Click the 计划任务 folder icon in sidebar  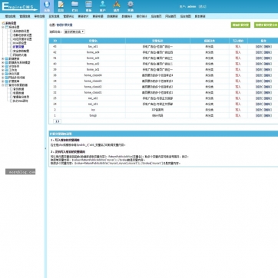point(7,66)
